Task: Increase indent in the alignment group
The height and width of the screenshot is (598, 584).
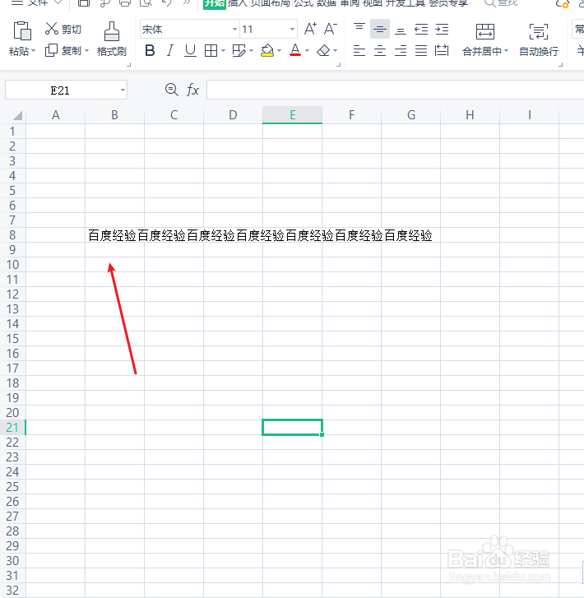Action: pyautogui.click(x=442, y=29)
